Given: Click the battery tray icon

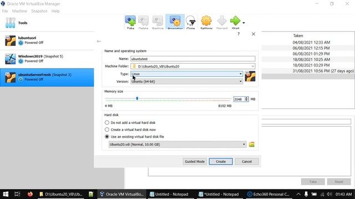Looking at the screenshot, I should coord(314,194).
